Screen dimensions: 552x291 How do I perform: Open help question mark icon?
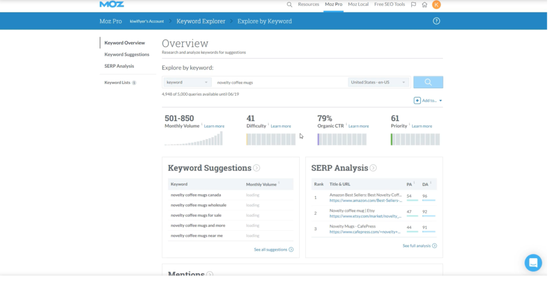pos(436,21)
